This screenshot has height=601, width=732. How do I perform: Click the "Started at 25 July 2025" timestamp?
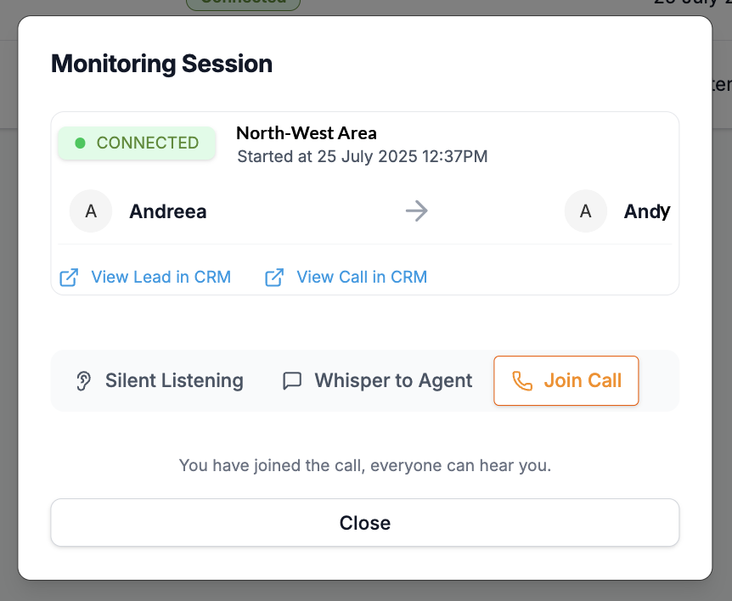[362, 157]
